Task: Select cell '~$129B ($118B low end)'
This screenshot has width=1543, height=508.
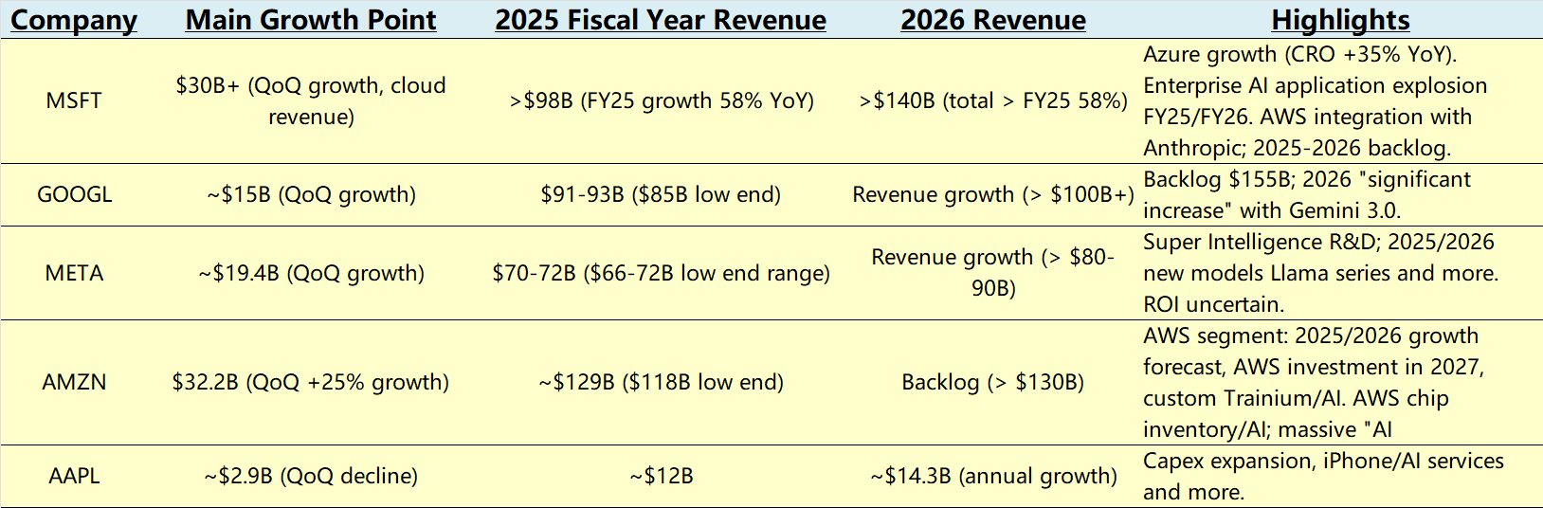Action: point(661,382)
